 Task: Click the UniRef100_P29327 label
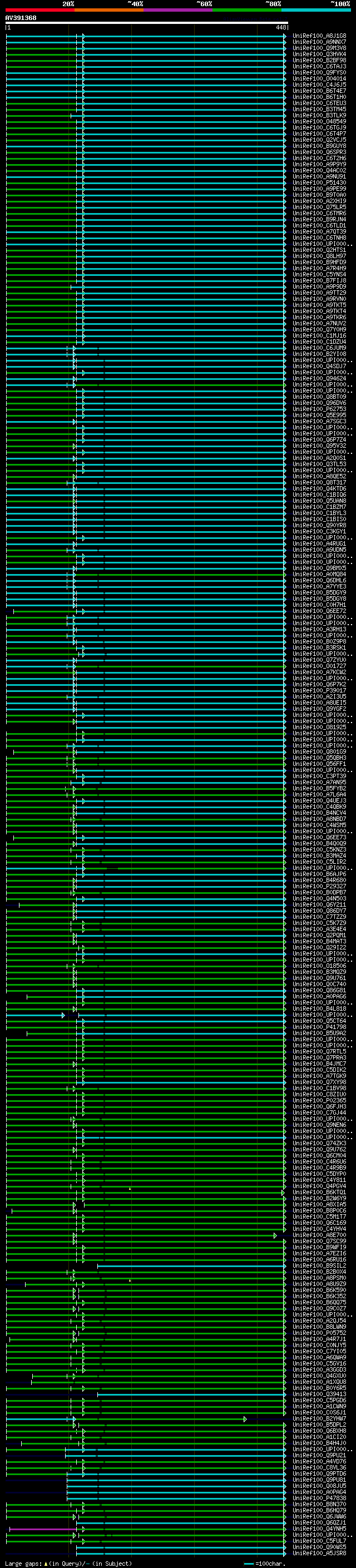(319, 886)
